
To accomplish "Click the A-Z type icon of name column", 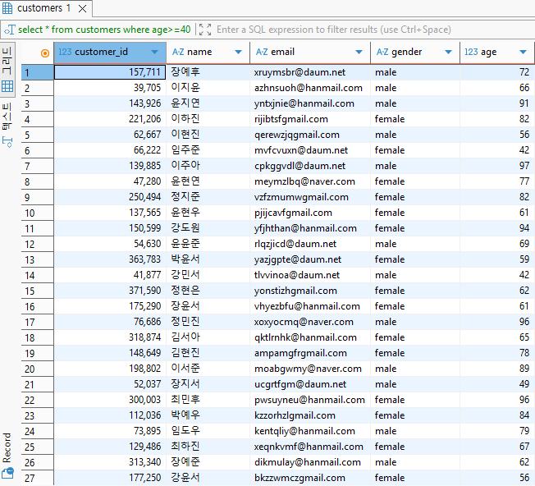I will pos(178,52).
